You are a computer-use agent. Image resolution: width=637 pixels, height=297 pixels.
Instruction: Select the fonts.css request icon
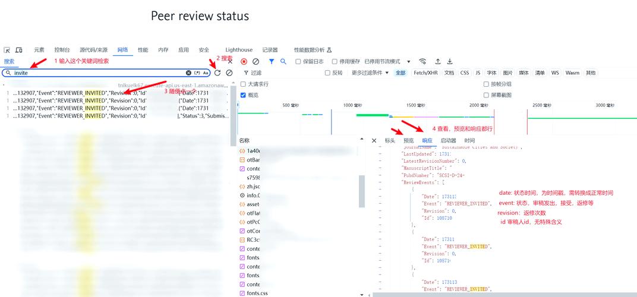(x=242, y=293)
